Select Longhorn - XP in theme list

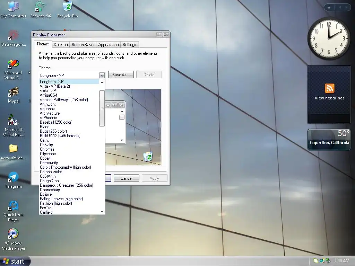tap(69, 82)
